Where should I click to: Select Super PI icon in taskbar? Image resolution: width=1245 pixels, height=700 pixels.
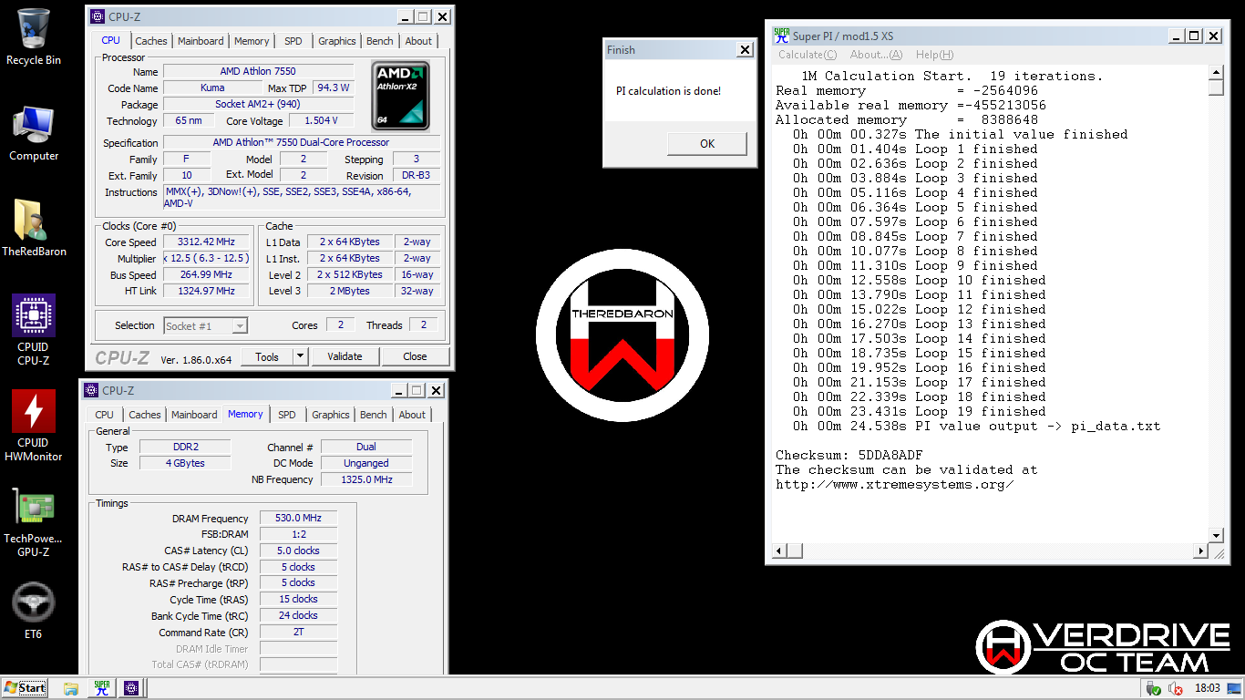point(101,688)
